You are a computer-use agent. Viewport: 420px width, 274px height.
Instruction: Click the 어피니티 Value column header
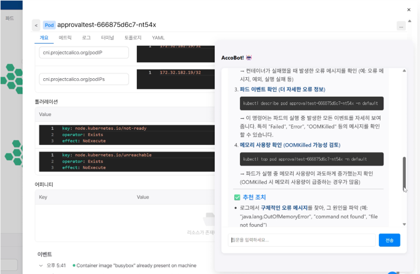pyautogui.click(x=143, y=197)
